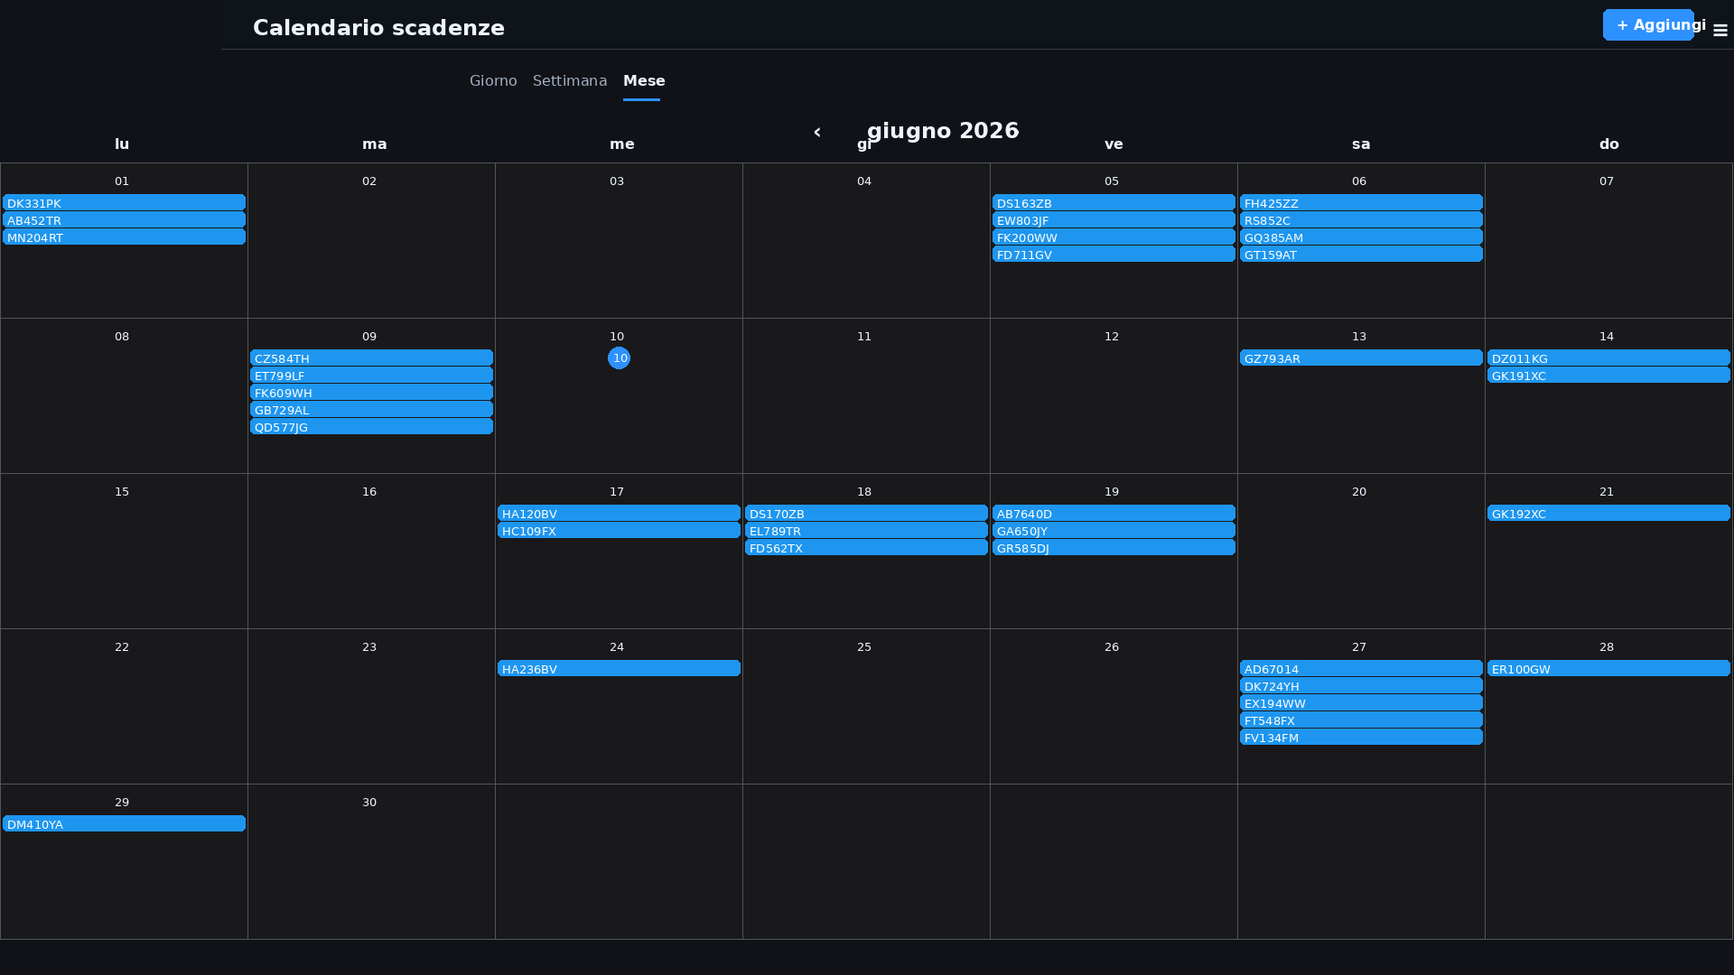Open deadline RS852C
Screen dimensions: 1734x975
click(1361, 220)
